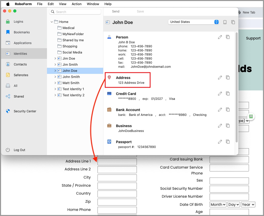
Task: Click the City input field
Action: coord(117,178)
